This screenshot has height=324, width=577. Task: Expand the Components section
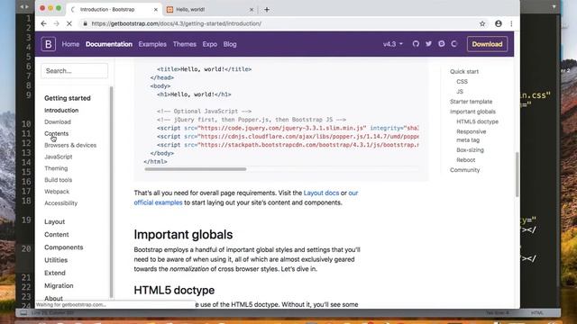coord(64,247)
